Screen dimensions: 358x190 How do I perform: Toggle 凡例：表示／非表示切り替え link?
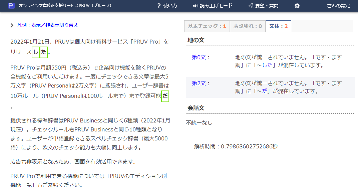(47, 25)
